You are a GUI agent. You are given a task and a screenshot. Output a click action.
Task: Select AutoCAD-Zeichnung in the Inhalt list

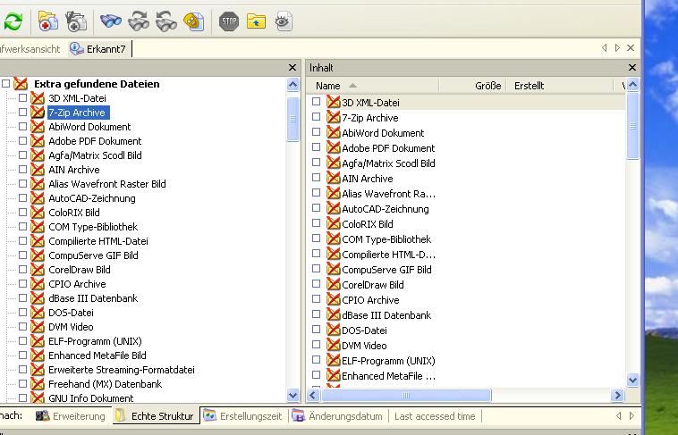386,209
